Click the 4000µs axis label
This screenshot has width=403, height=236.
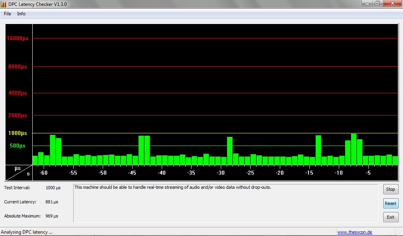click(17, 93)
